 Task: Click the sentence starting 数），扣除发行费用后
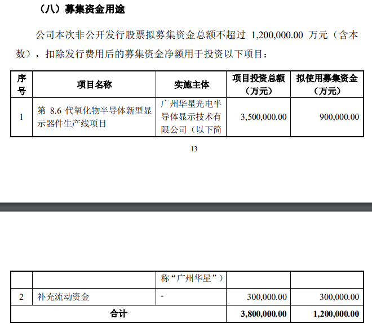point(141,54)
